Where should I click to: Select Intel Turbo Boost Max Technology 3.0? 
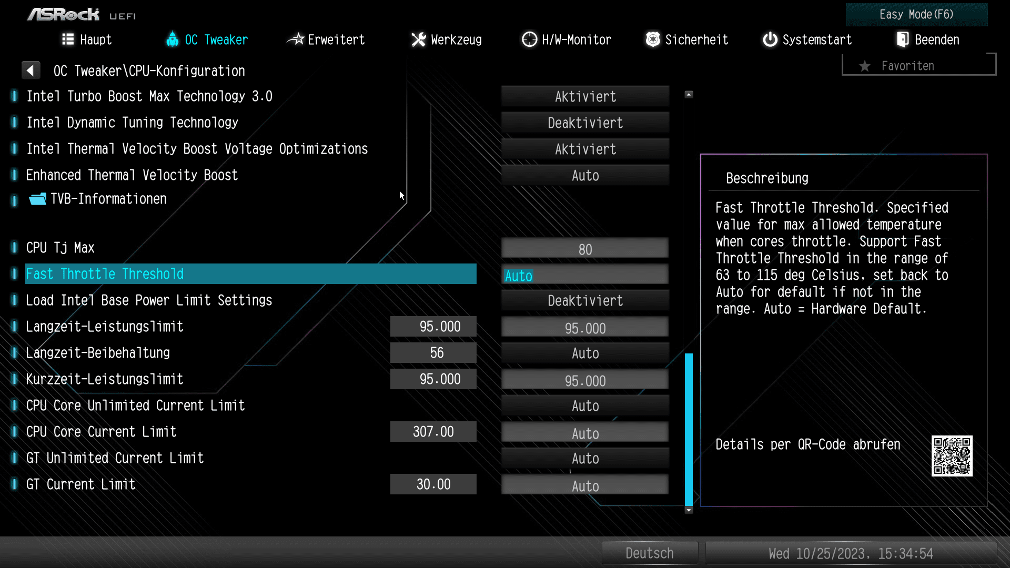point(149,96)
